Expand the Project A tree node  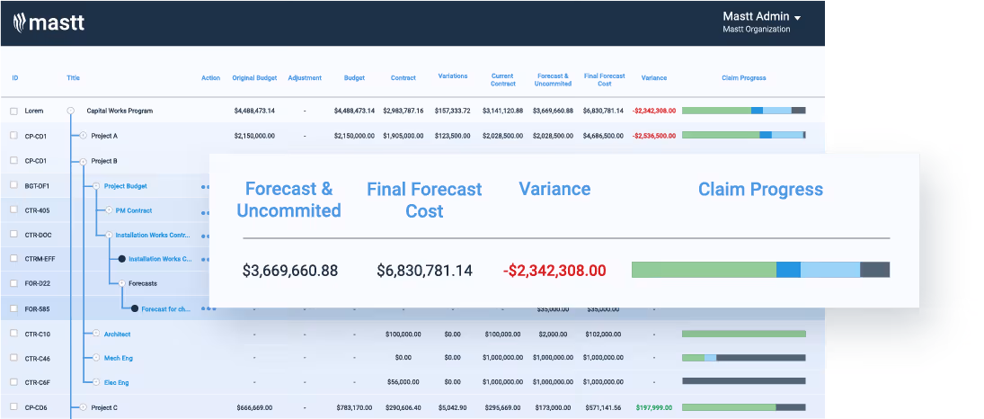[83, 135]
